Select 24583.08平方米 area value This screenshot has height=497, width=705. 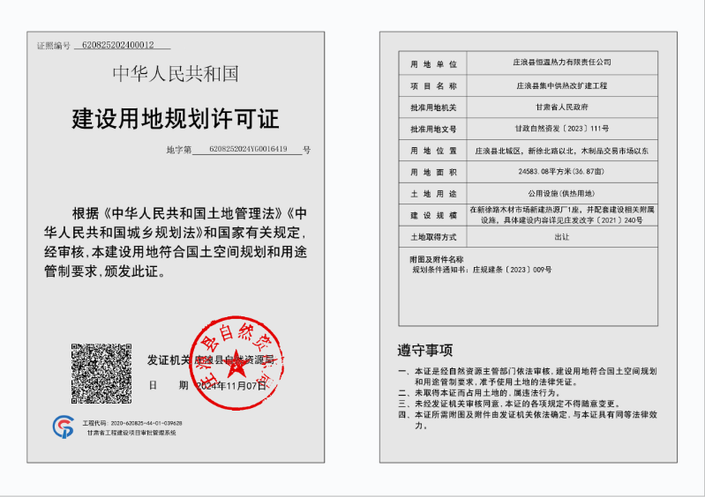point(562,172)
